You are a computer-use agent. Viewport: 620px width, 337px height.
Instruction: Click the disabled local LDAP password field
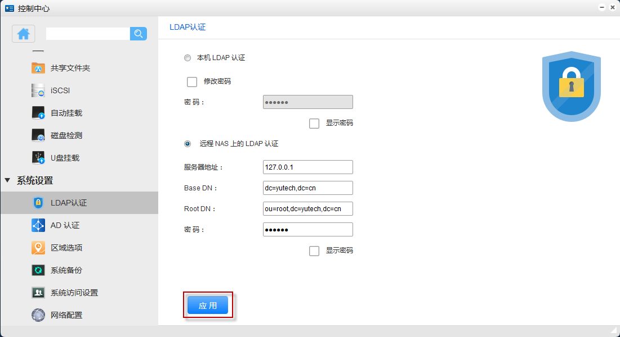307,102
